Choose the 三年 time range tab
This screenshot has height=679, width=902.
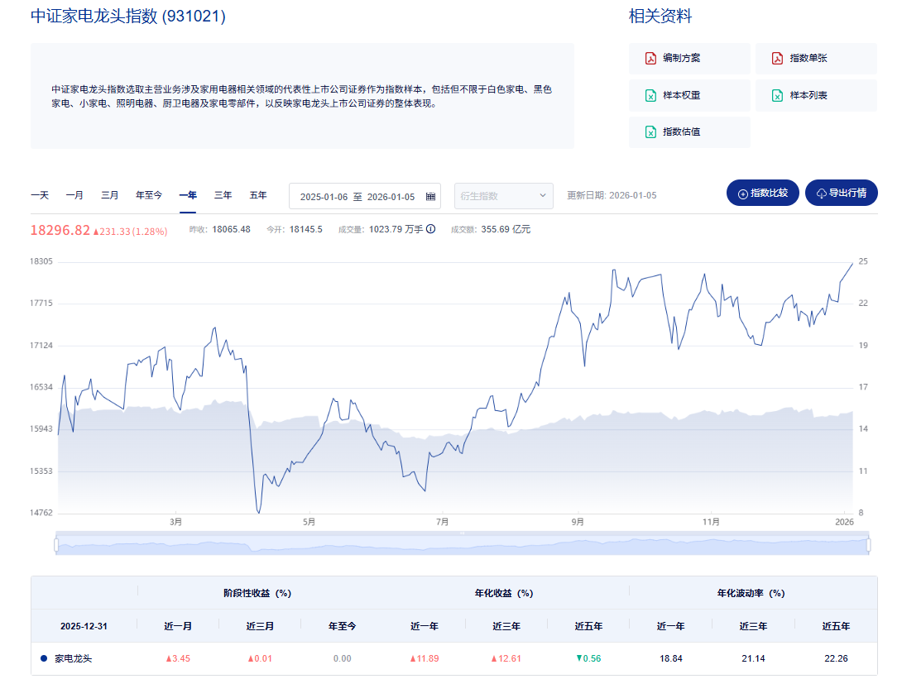point(223,195)
